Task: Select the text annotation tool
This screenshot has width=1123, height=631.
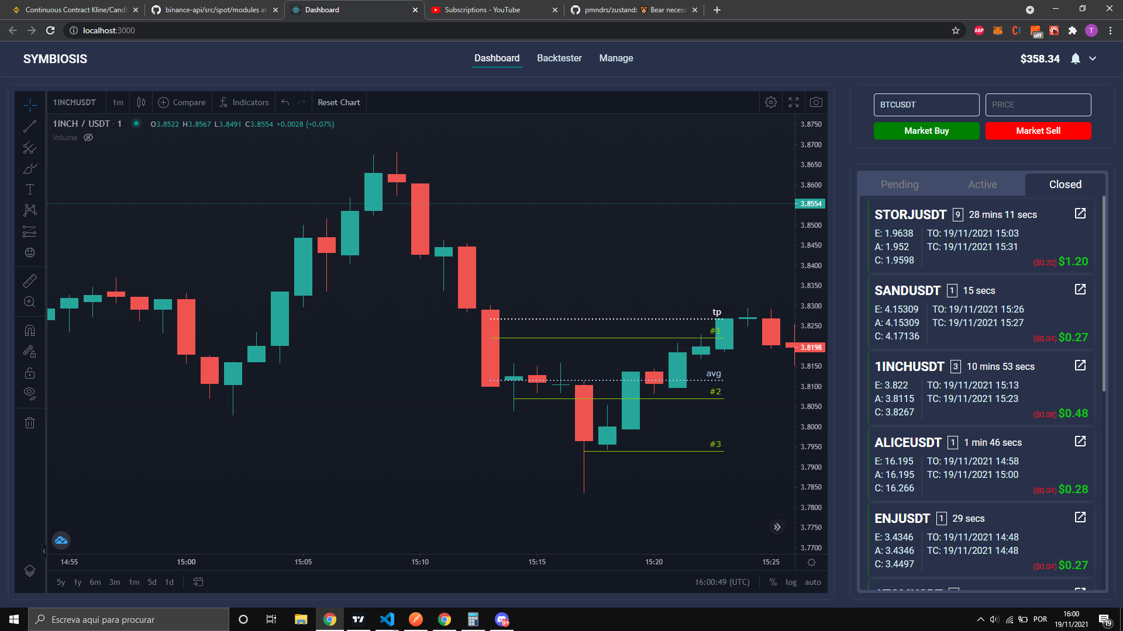Action: (30, 189)
